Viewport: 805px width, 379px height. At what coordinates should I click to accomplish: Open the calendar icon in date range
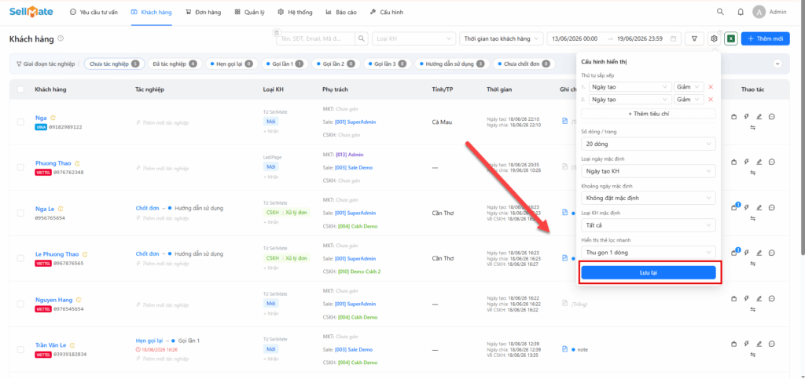(674, 38)
